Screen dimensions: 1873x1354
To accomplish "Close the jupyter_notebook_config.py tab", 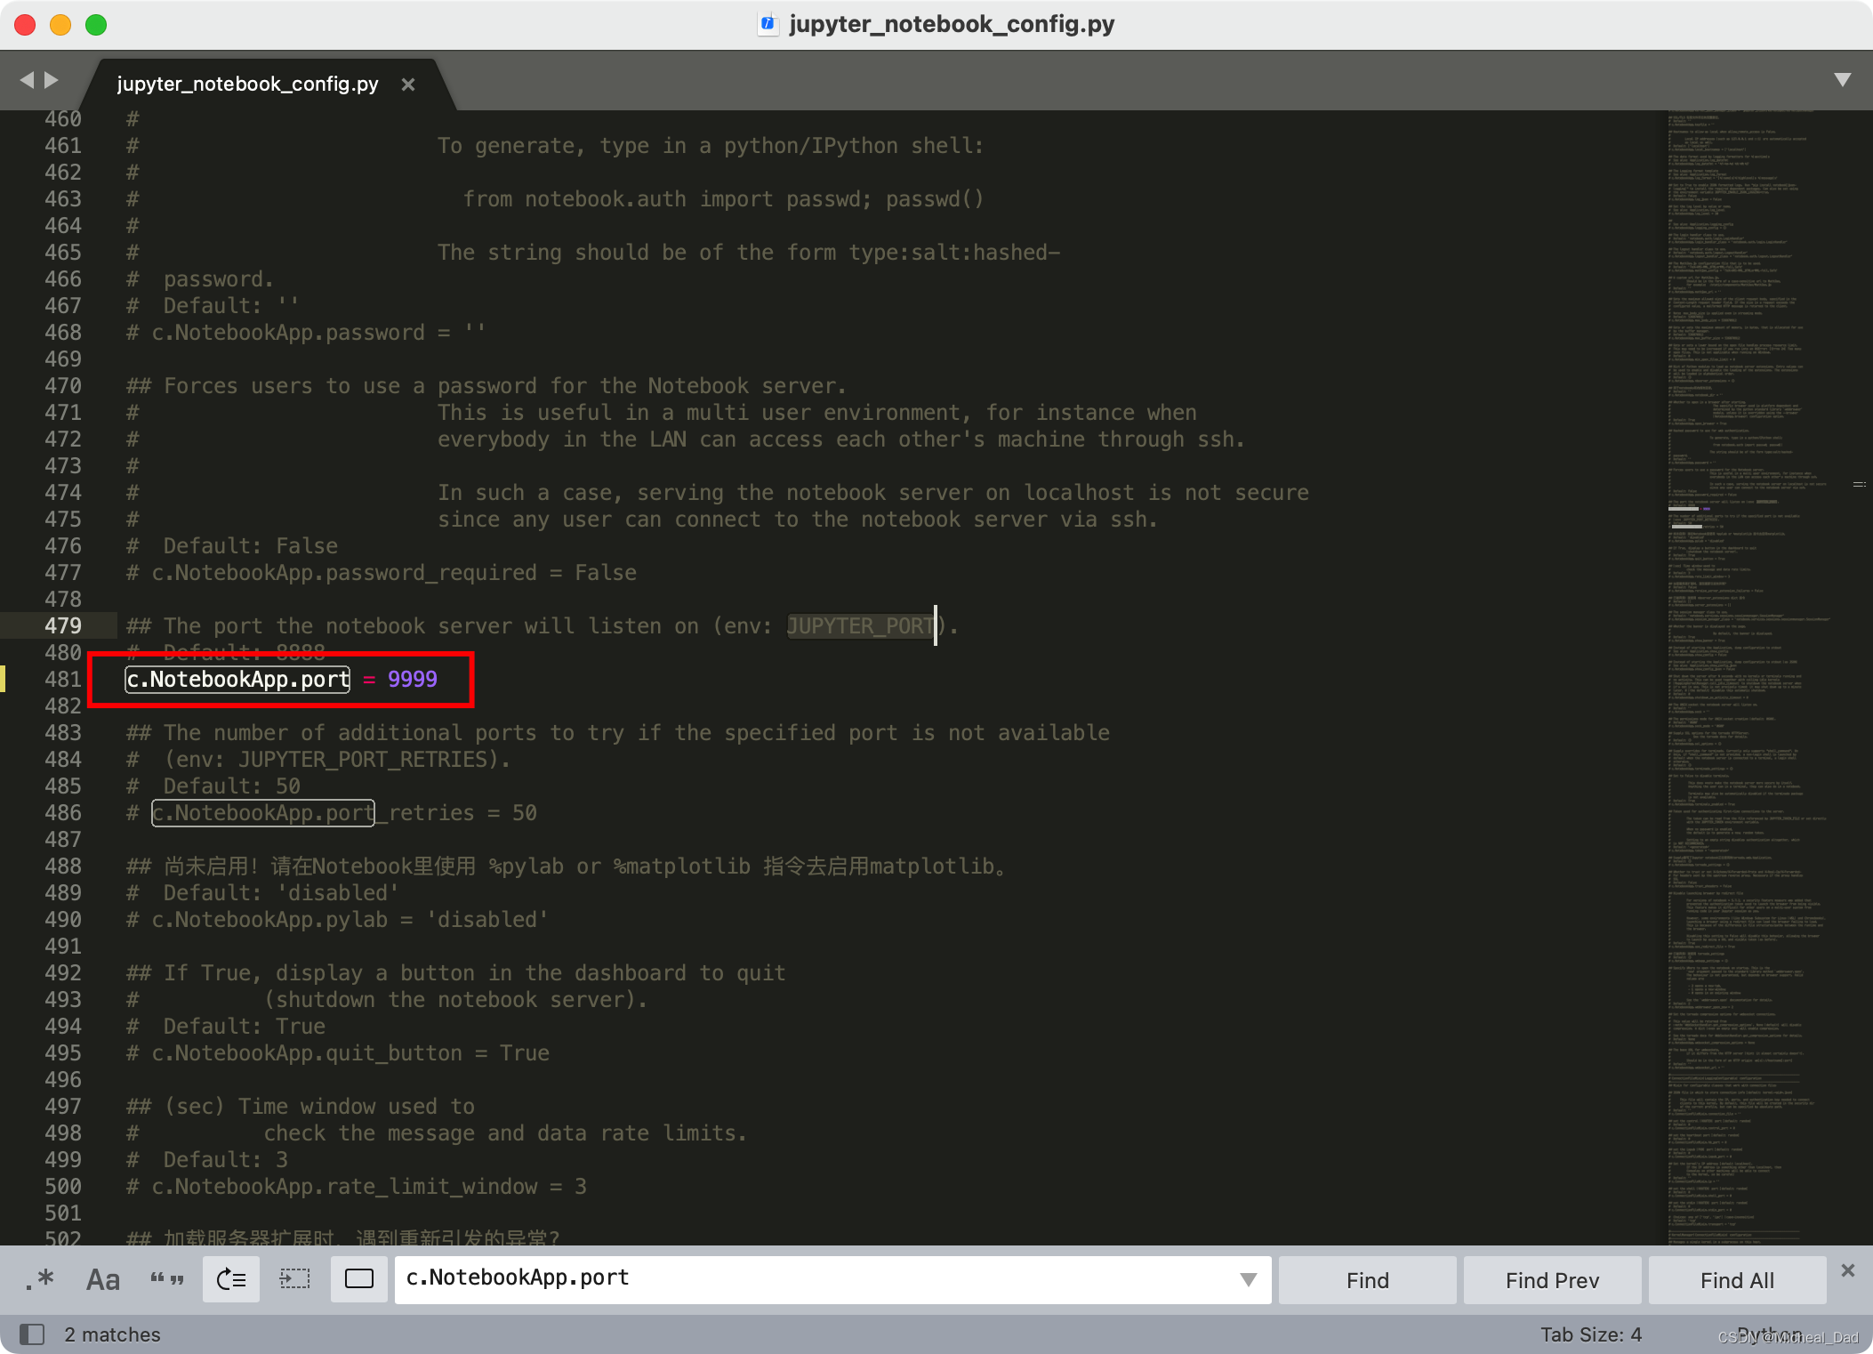I will [408, 85].
